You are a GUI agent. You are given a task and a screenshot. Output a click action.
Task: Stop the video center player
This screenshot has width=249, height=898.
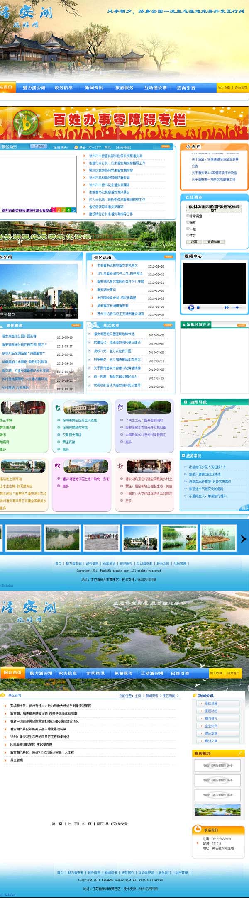point(198,307)
